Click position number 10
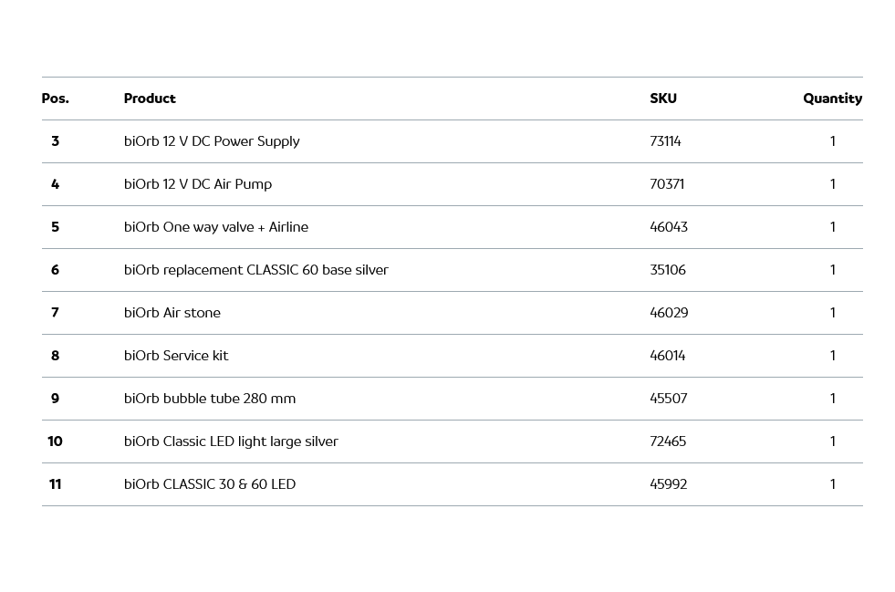Viewport: 895px width, 592px height. tap(55, 441)
